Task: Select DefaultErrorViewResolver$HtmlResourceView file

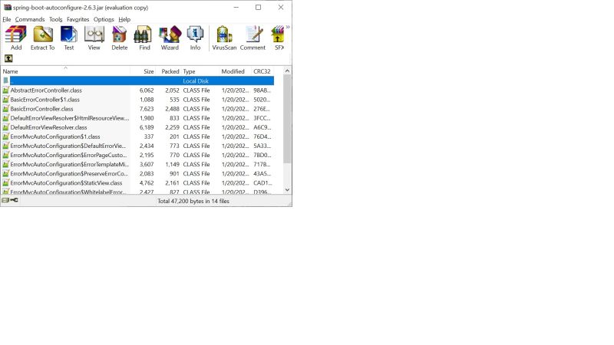Action: tap(138, 118)
